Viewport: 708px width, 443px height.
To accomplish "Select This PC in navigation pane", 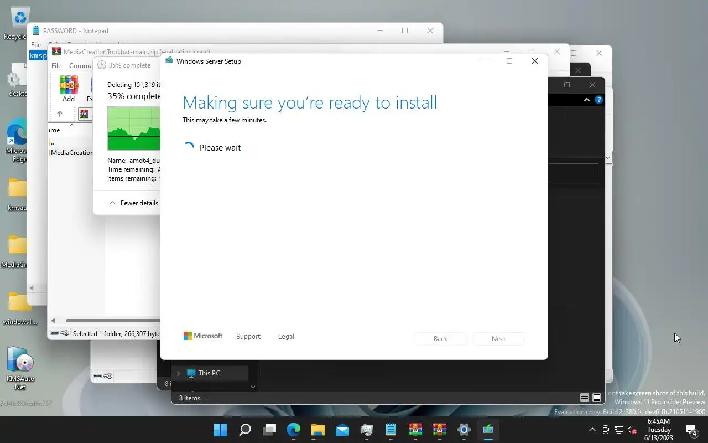I will 209,373.
